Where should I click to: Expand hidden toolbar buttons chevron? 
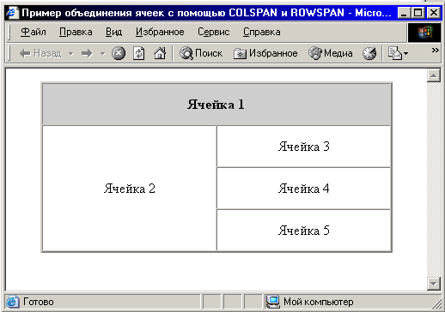tap(436, 51)
